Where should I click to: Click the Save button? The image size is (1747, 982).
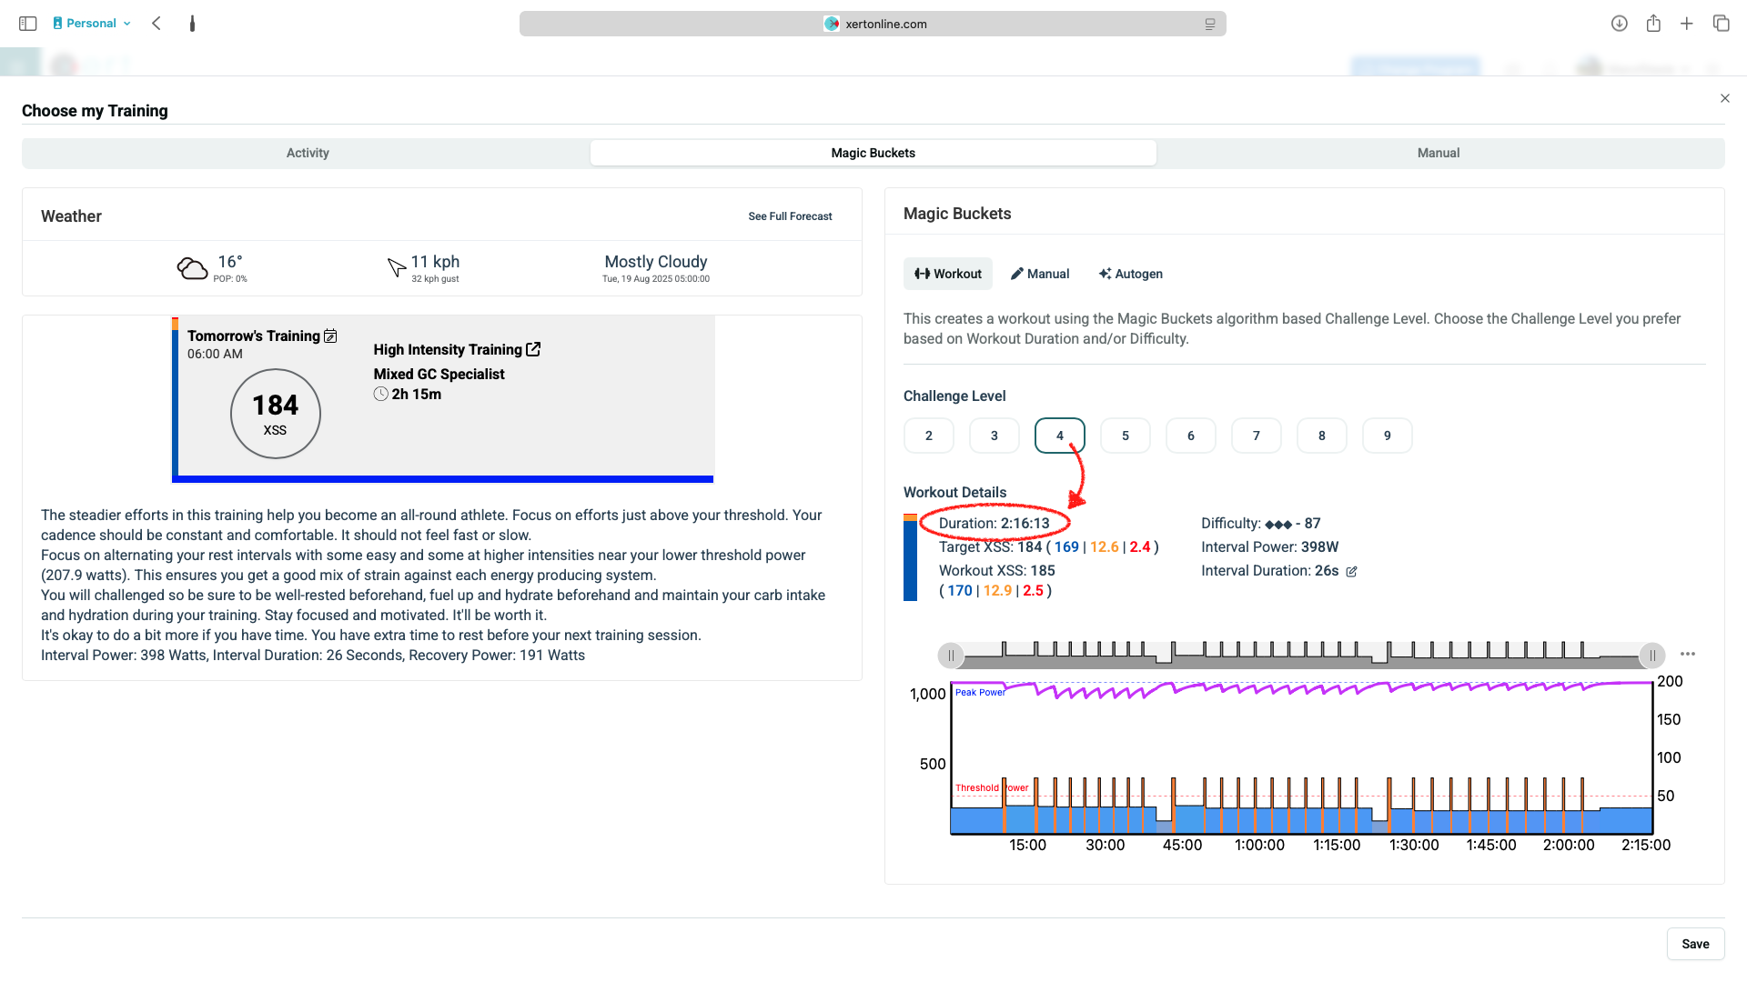tap(1694, 944)
